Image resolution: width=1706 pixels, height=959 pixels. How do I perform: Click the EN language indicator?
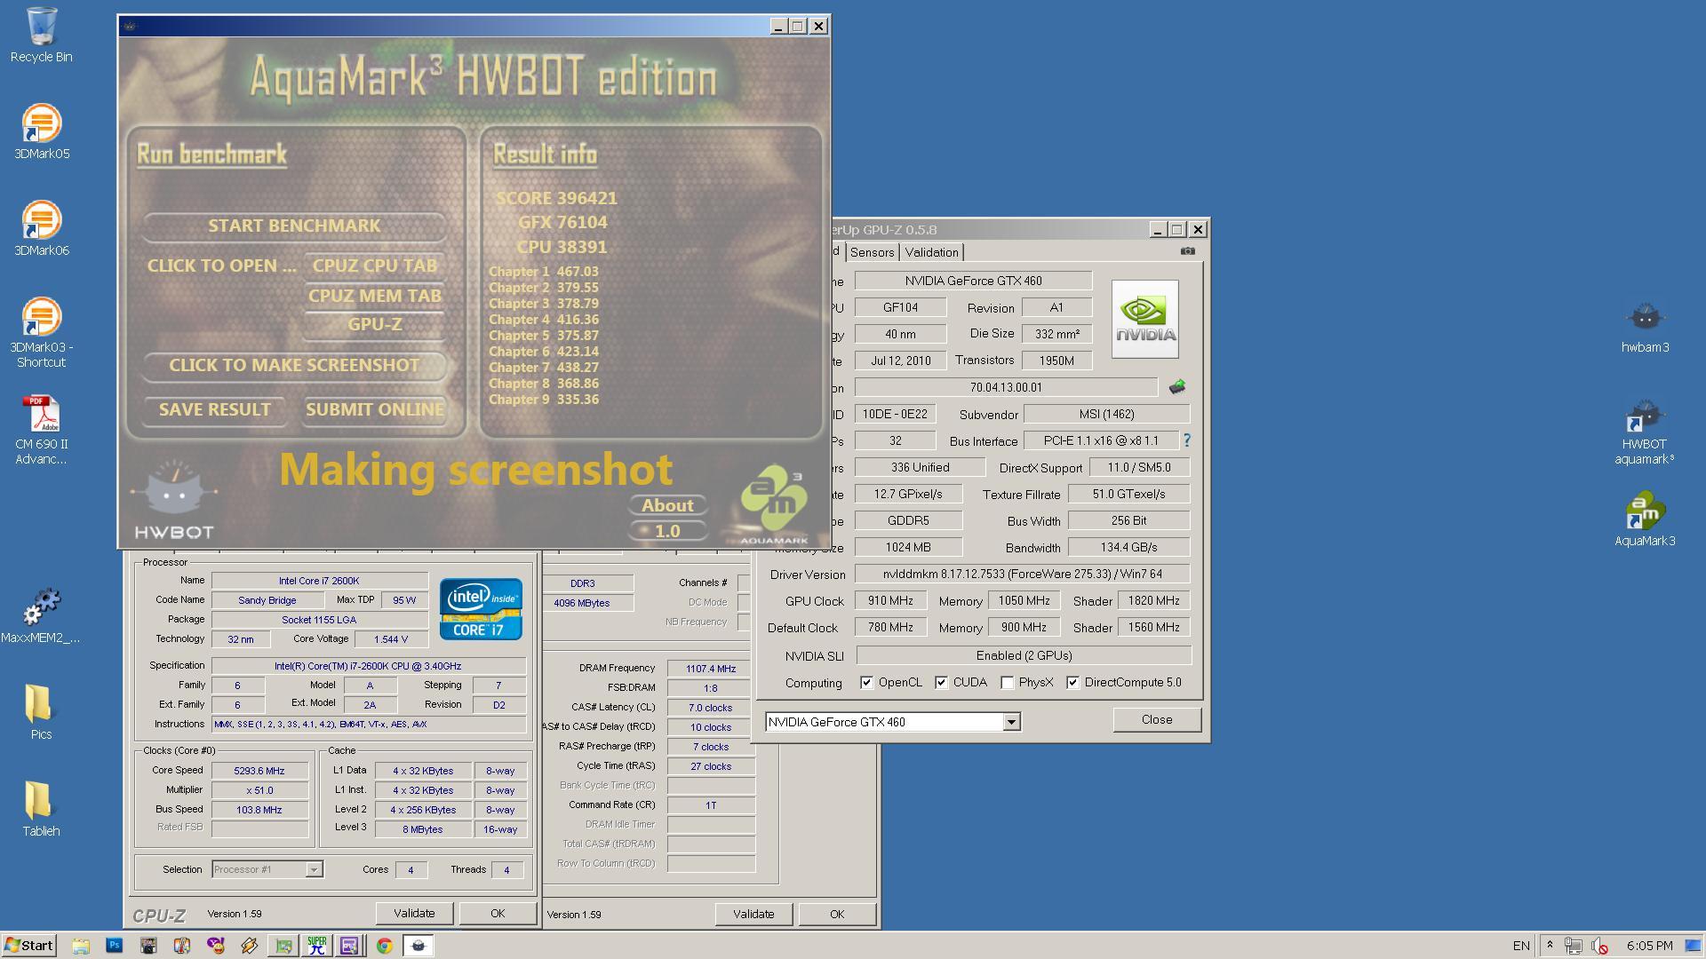[1521, 946]
